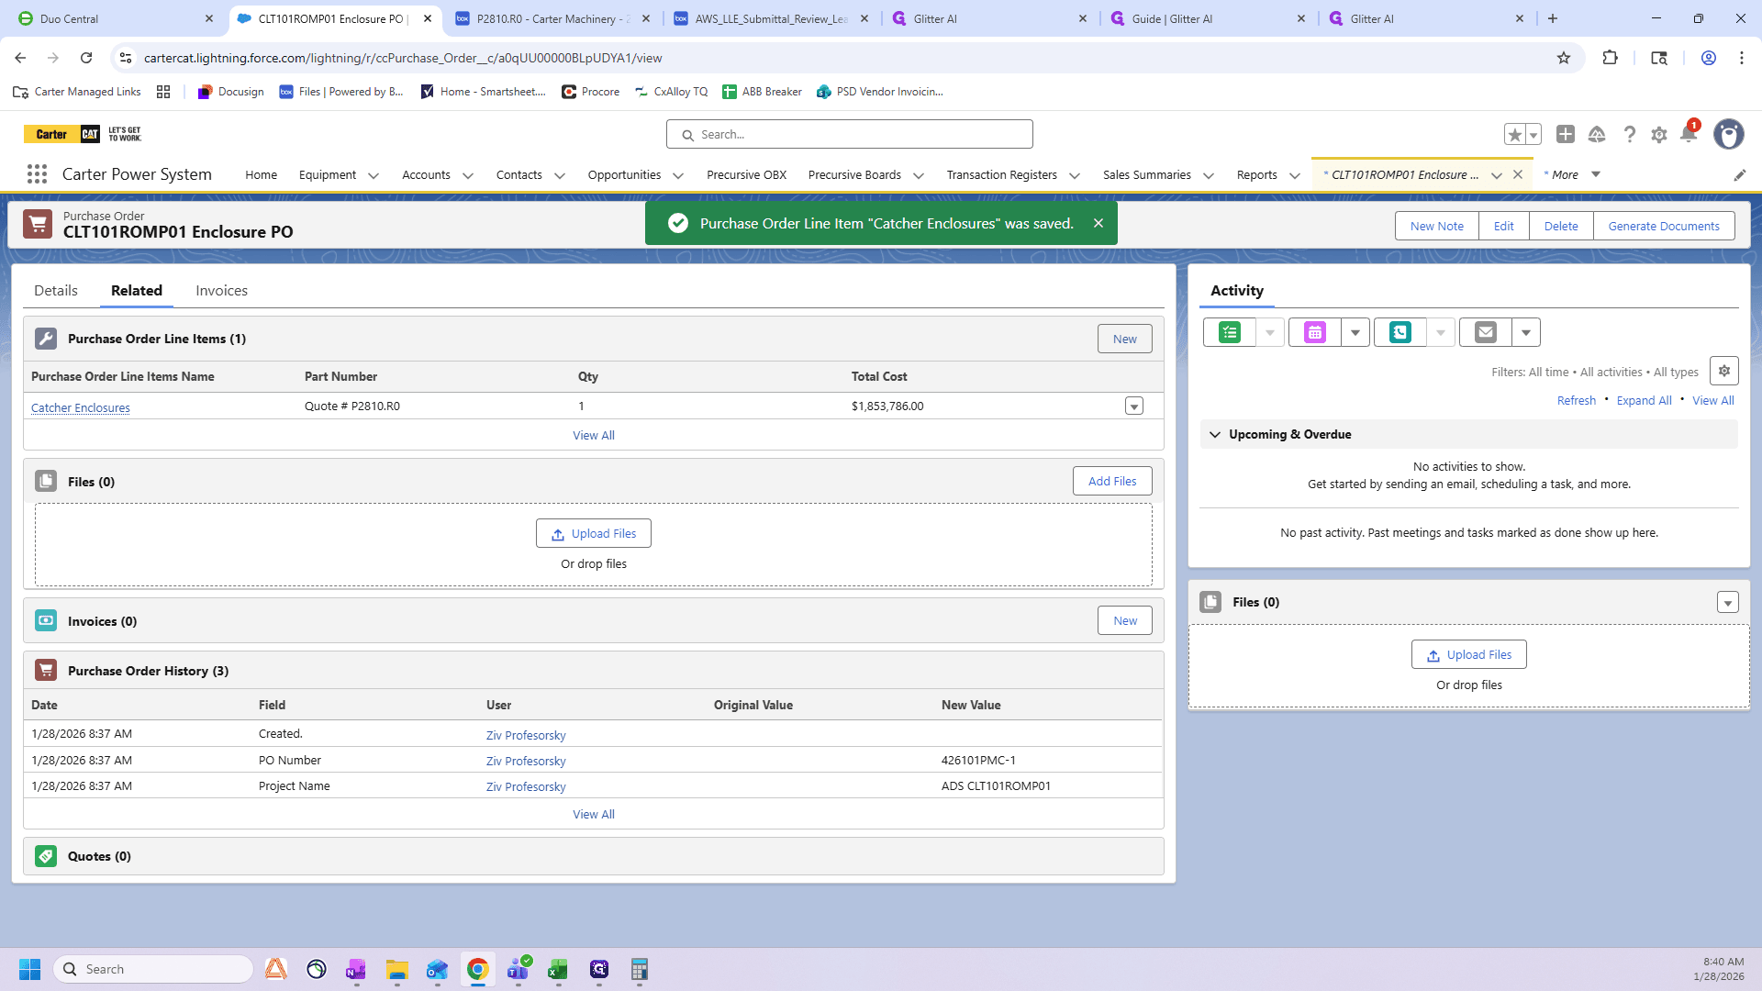Close the CLT101ROMP01 Enclosure navigation tab
1762x991 pixels.
click(1518, 175)
